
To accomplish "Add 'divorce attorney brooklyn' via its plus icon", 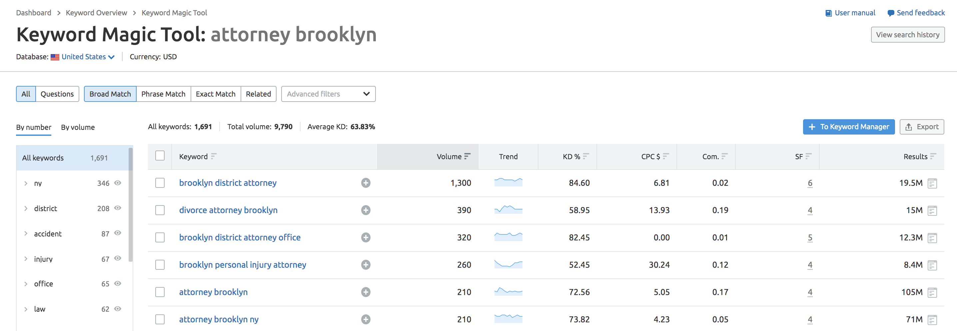I will tap(366, 210).
